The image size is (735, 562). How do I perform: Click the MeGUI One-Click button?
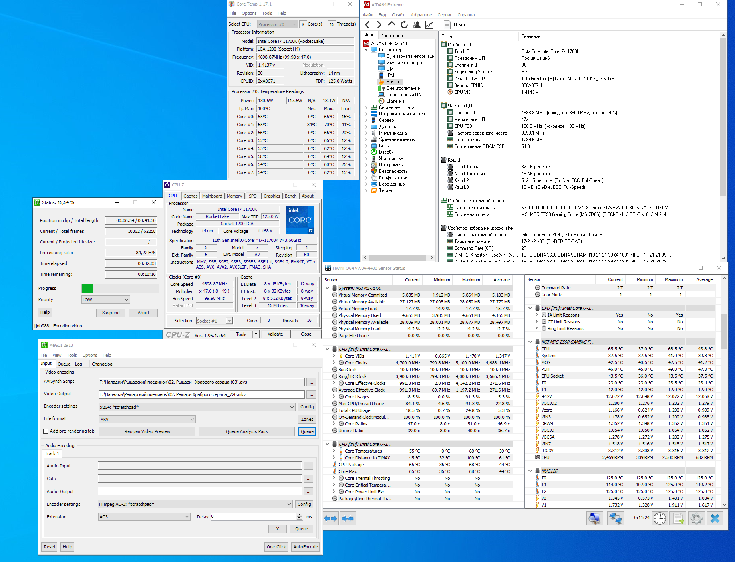click(x=276, y=547)
